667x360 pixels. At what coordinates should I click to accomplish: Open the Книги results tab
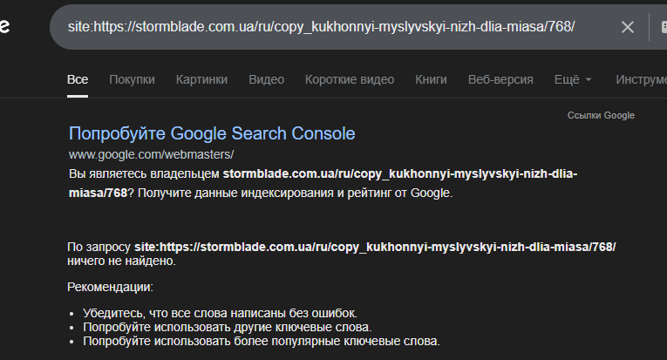pyautogui.click(x=431, y=79)
